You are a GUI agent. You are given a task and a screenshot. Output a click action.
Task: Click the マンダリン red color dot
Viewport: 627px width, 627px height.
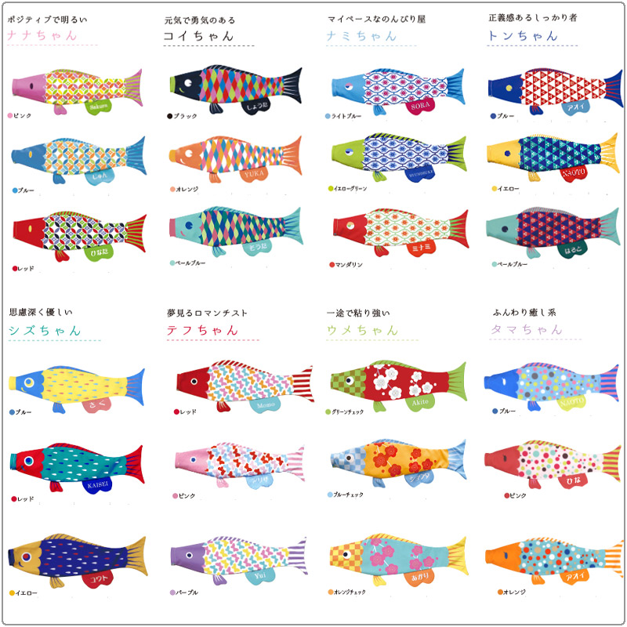point(332,265)
